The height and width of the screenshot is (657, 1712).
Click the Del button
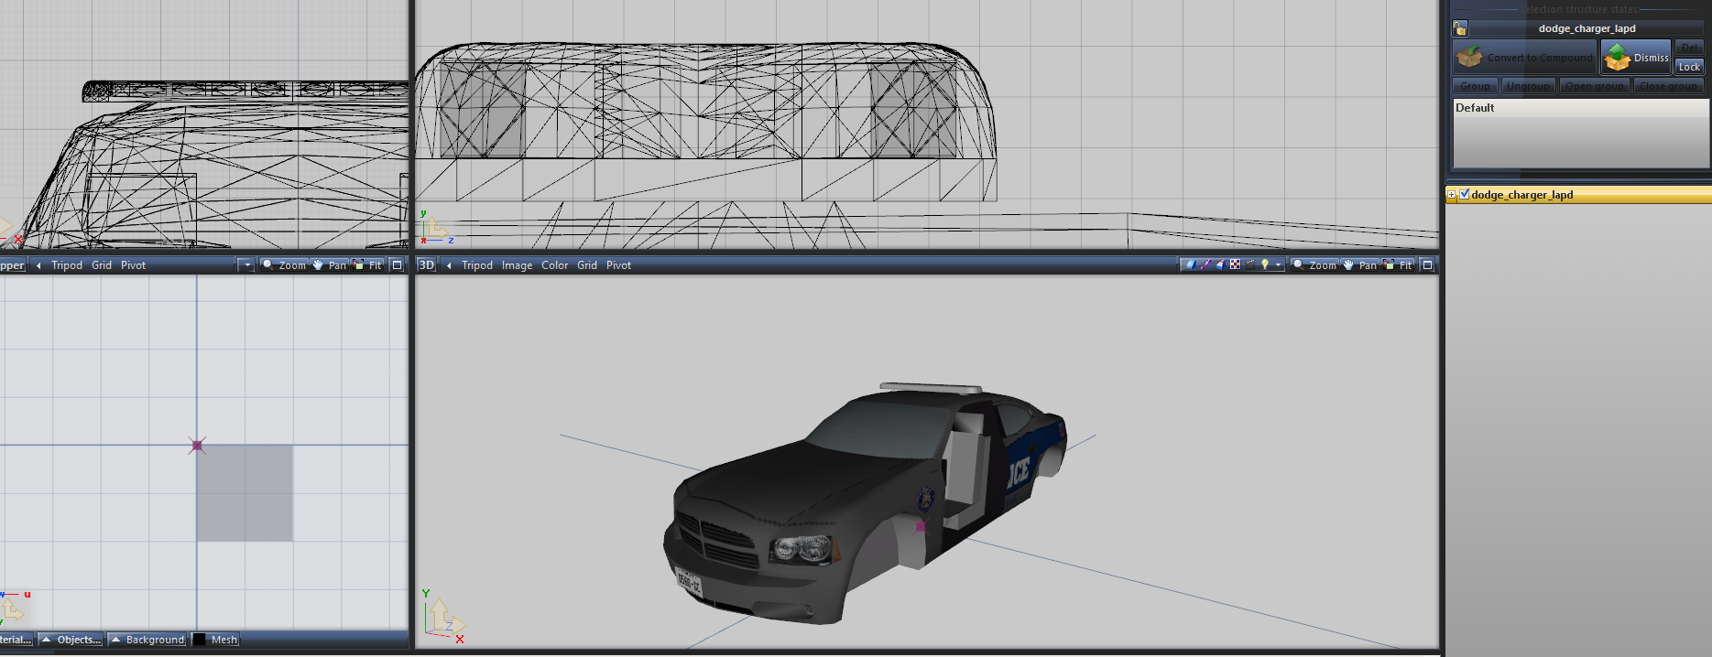pos(1689,48)
